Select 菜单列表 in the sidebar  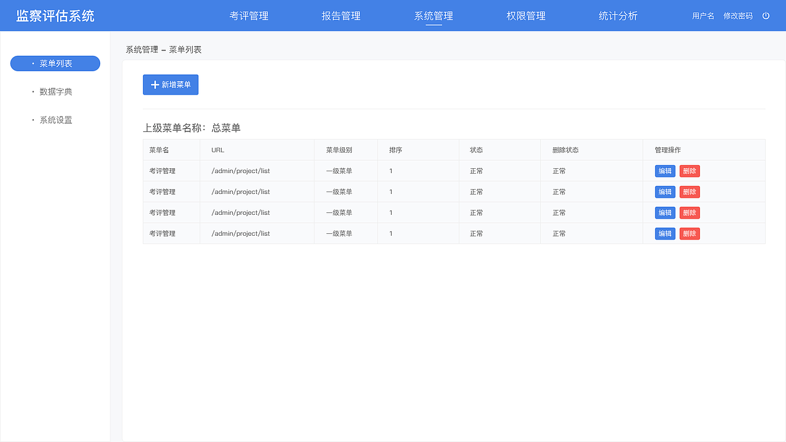pos(55,63)
